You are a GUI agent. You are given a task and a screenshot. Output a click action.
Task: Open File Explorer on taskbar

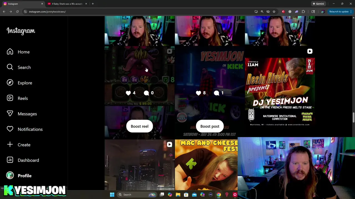click(x=178, y=195)
